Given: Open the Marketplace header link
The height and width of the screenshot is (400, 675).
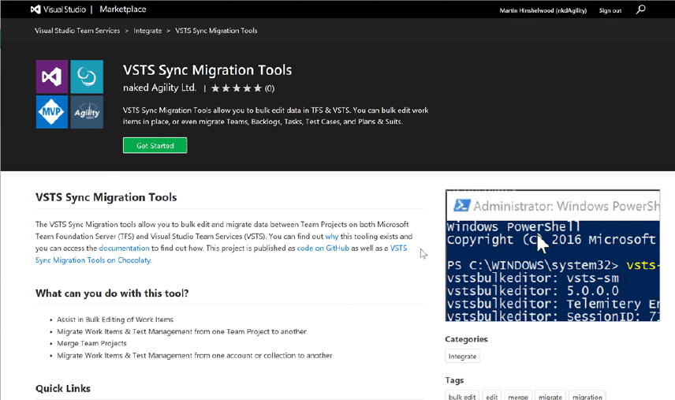Looking at the screenshot, I should pos(123,9).
